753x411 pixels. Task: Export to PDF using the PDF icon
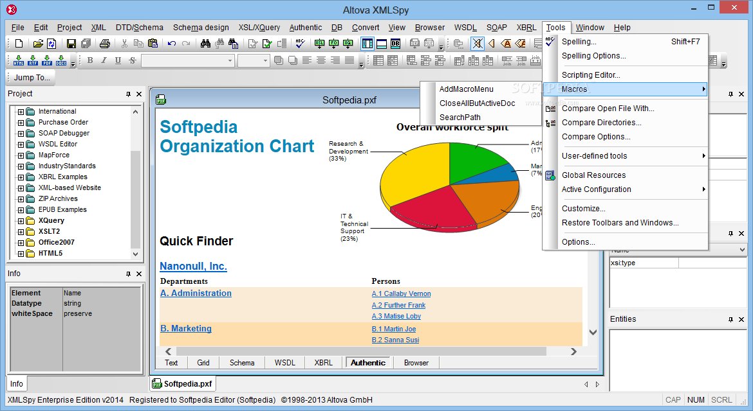click(47, 60)
